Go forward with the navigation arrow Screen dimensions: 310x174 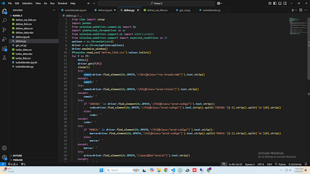(x=94, y=3)
